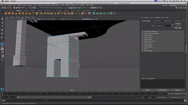Expand Mesh Controls section
The height and width of the screenshot is (105, 188).
pyautogui.click(x=163, y=35)
